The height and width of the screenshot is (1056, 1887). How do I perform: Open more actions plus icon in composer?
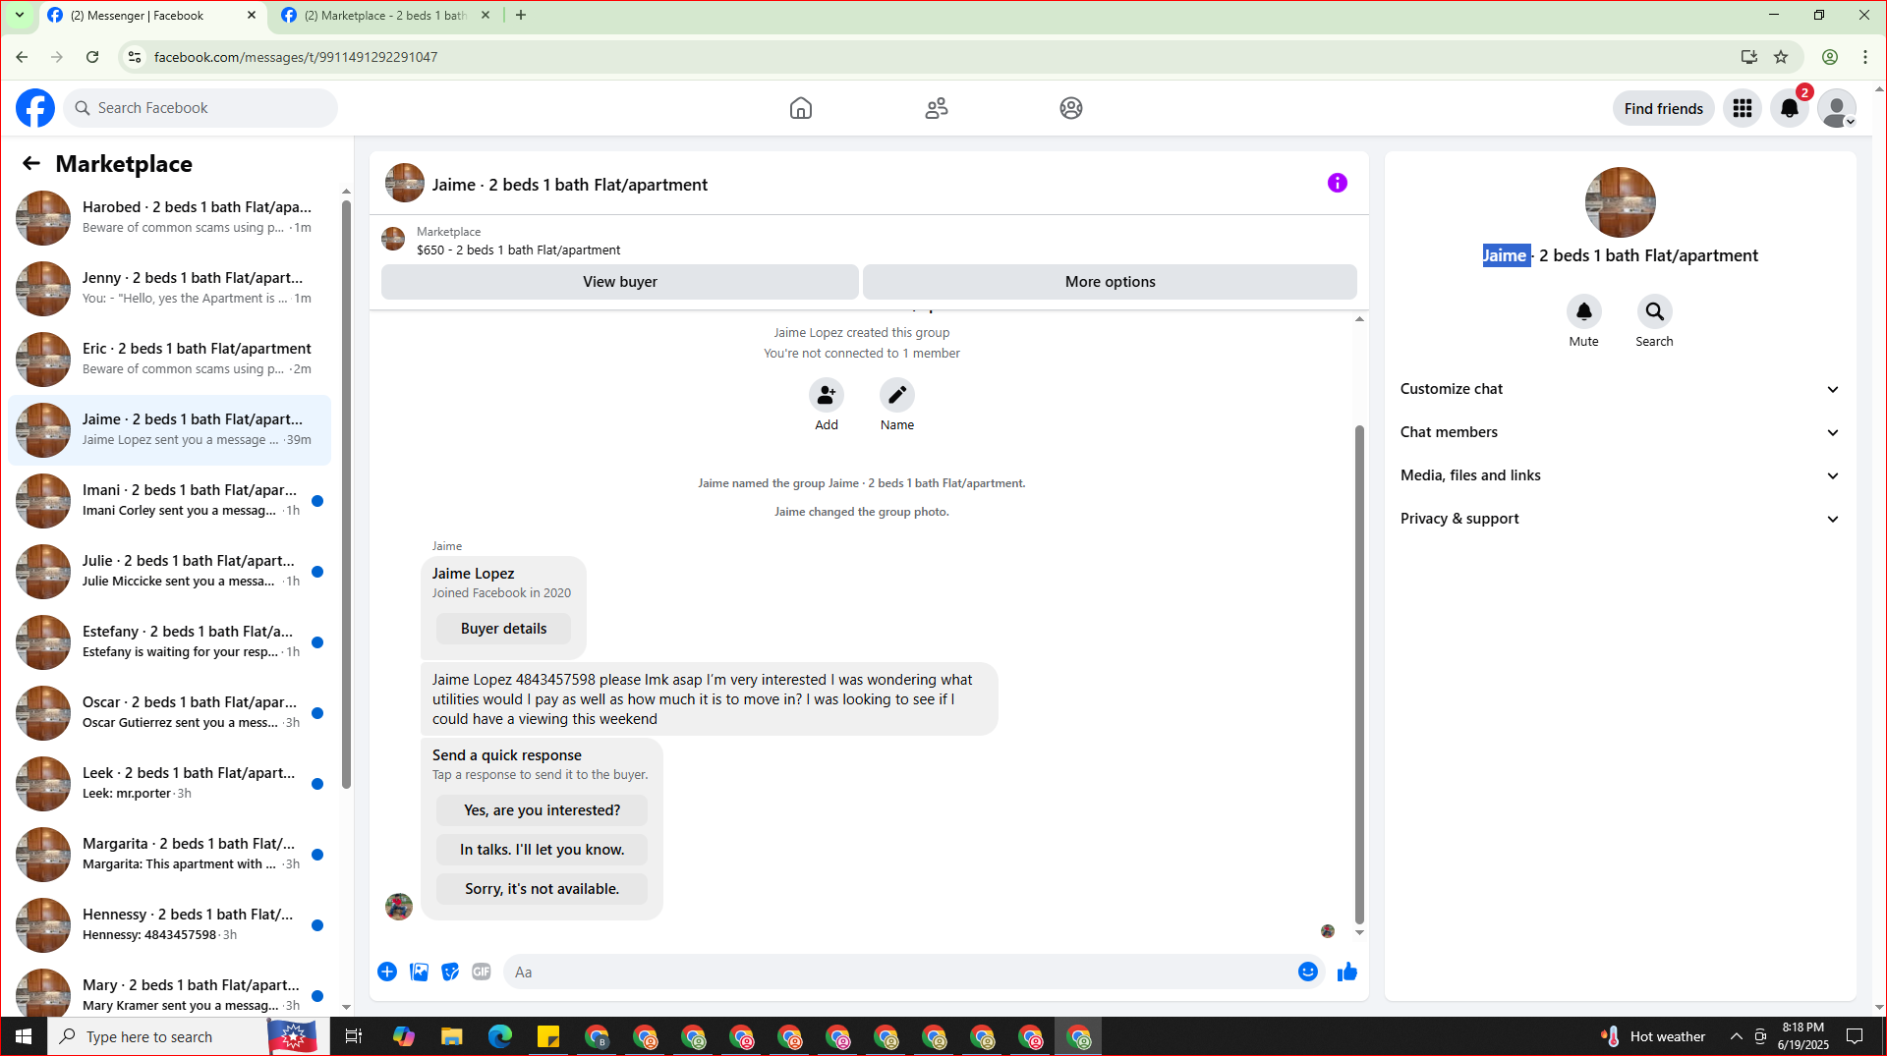pos(387,972)
